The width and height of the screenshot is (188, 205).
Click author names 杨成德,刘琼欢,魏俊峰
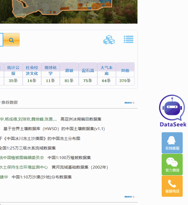tap(24, 119)
